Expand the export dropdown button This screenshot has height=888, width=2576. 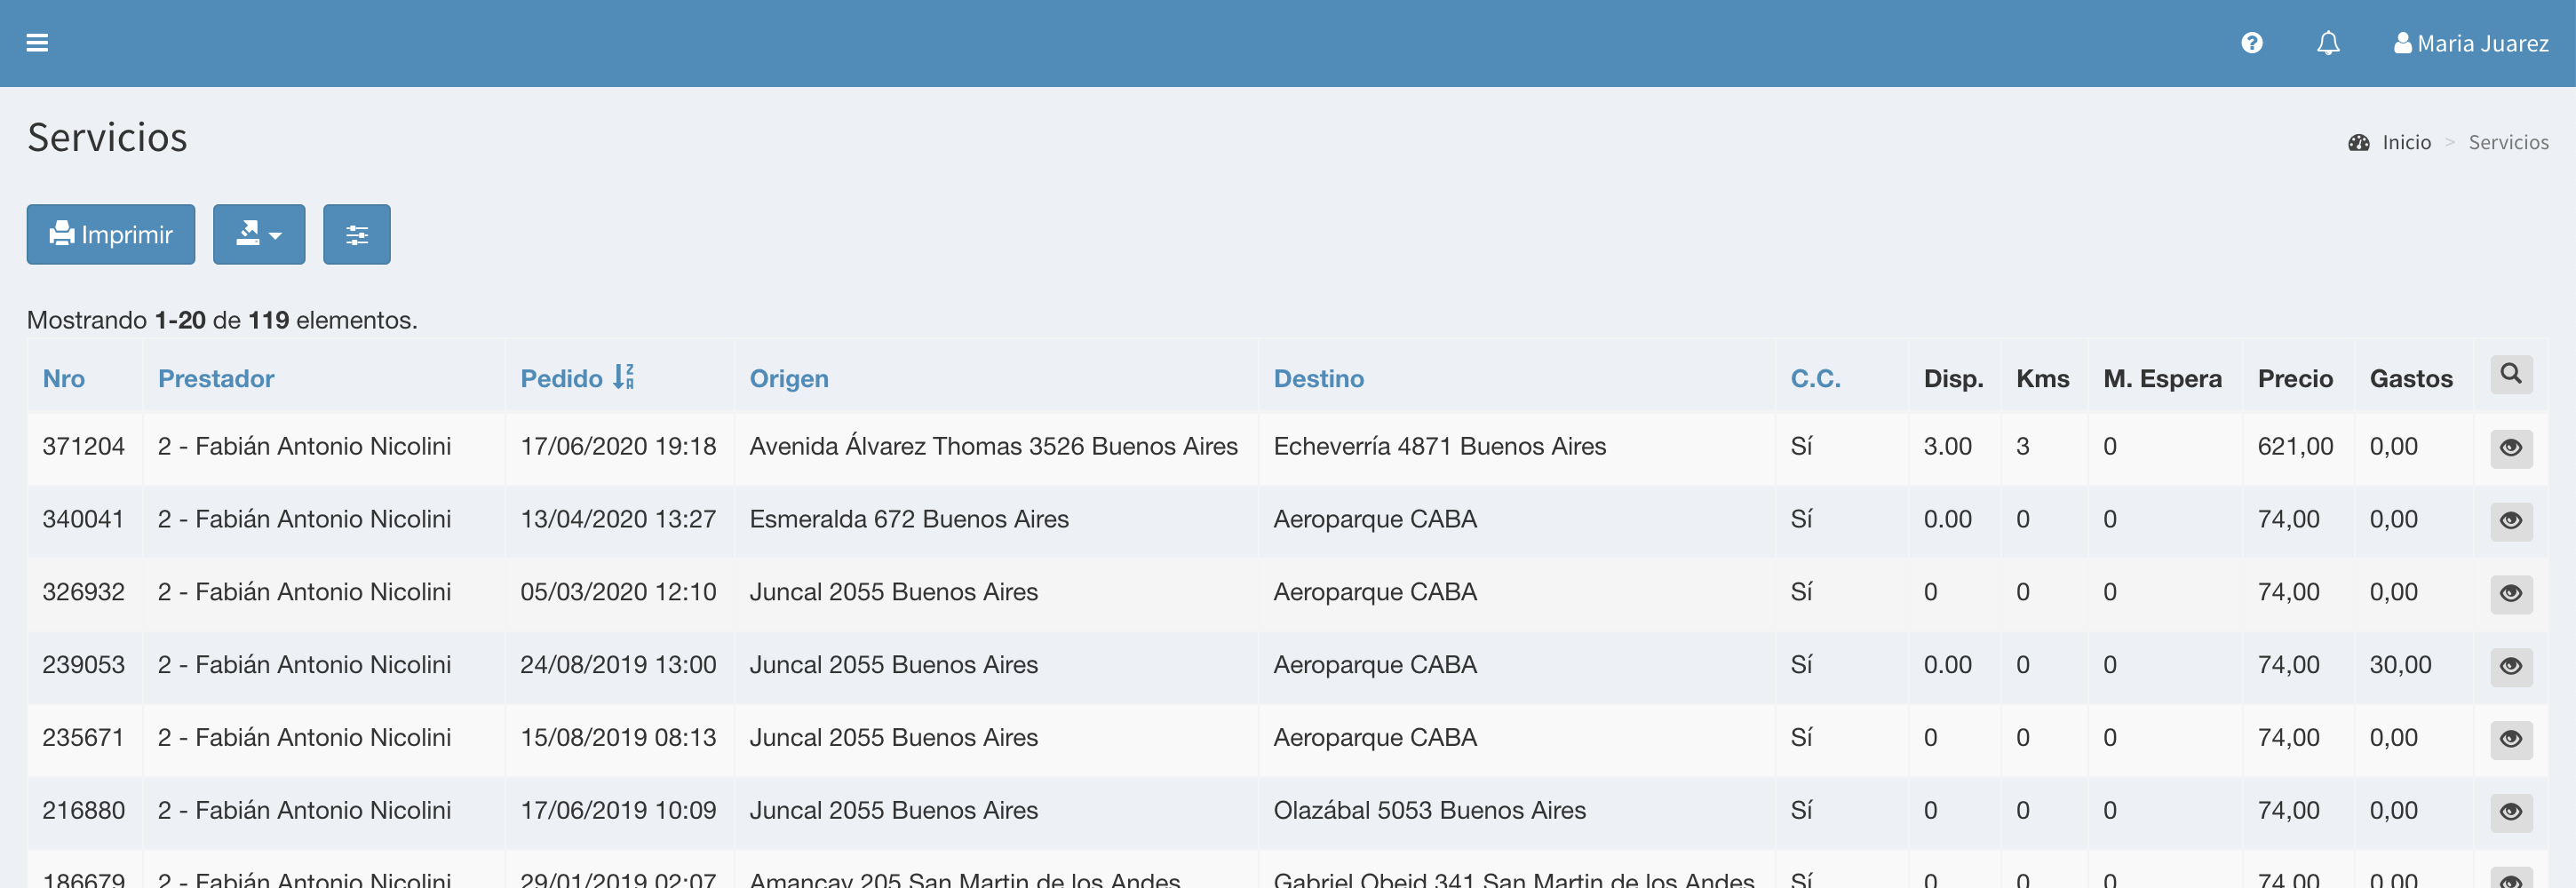[x=259, y=235]
